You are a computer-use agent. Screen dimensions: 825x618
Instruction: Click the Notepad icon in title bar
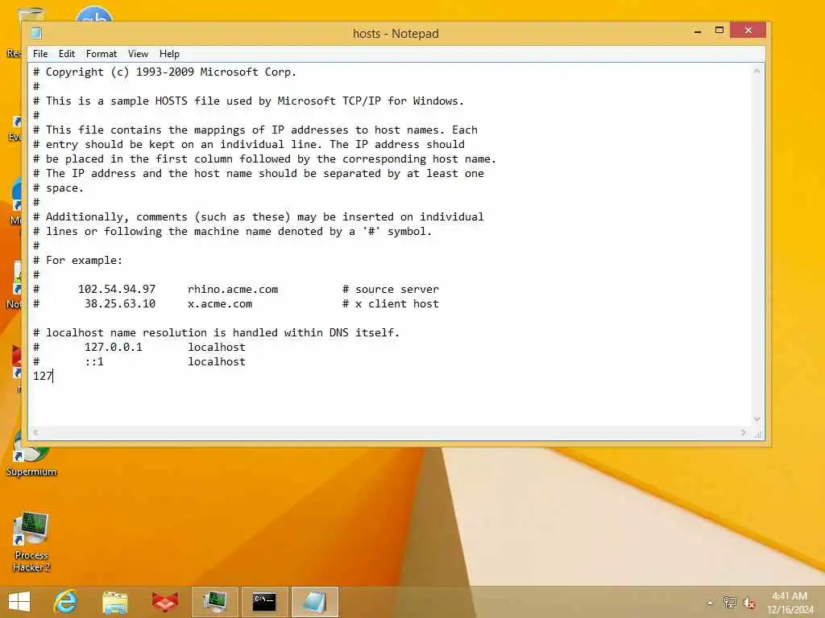pyautogui.click(x=36, y=33)
